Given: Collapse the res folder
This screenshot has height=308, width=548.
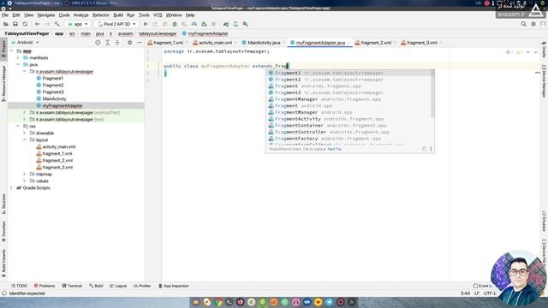Looking at the screenshot, I should (18, 126).
